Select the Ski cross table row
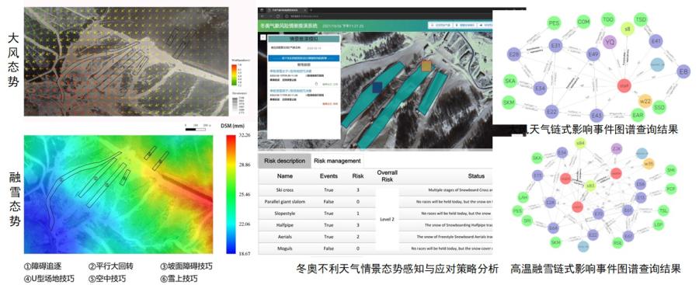This screenshot has width=699, height=285. (375, 190)
